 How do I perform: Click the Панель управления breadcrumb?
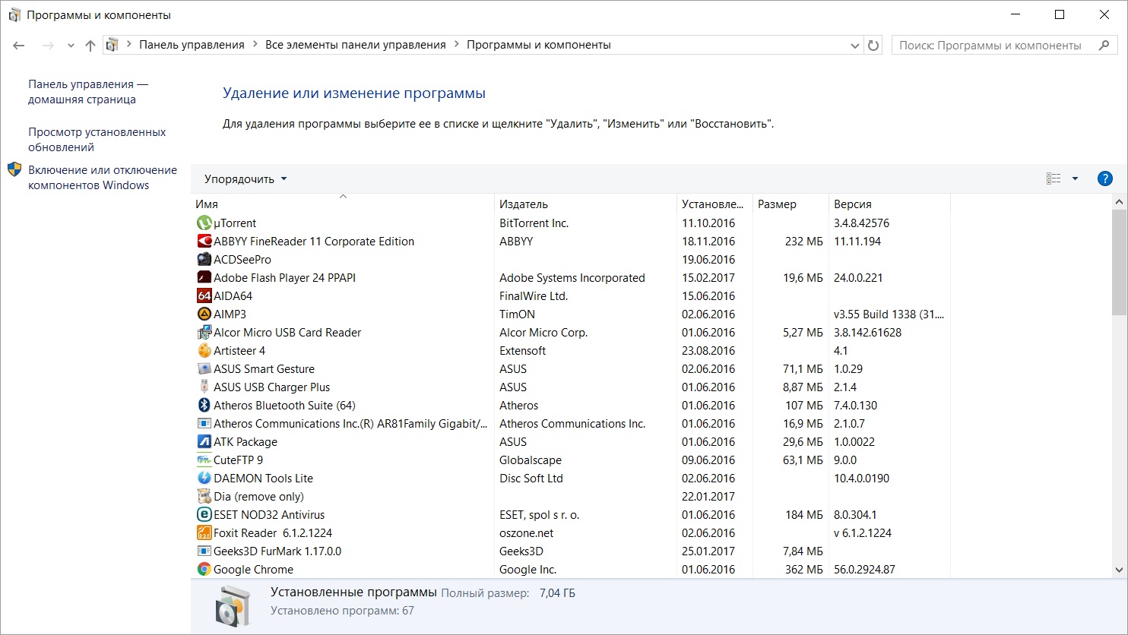[x=192, y=45]
